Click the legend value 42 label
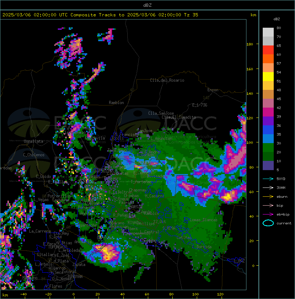This screenshot has height=299, width=295. 279,108
